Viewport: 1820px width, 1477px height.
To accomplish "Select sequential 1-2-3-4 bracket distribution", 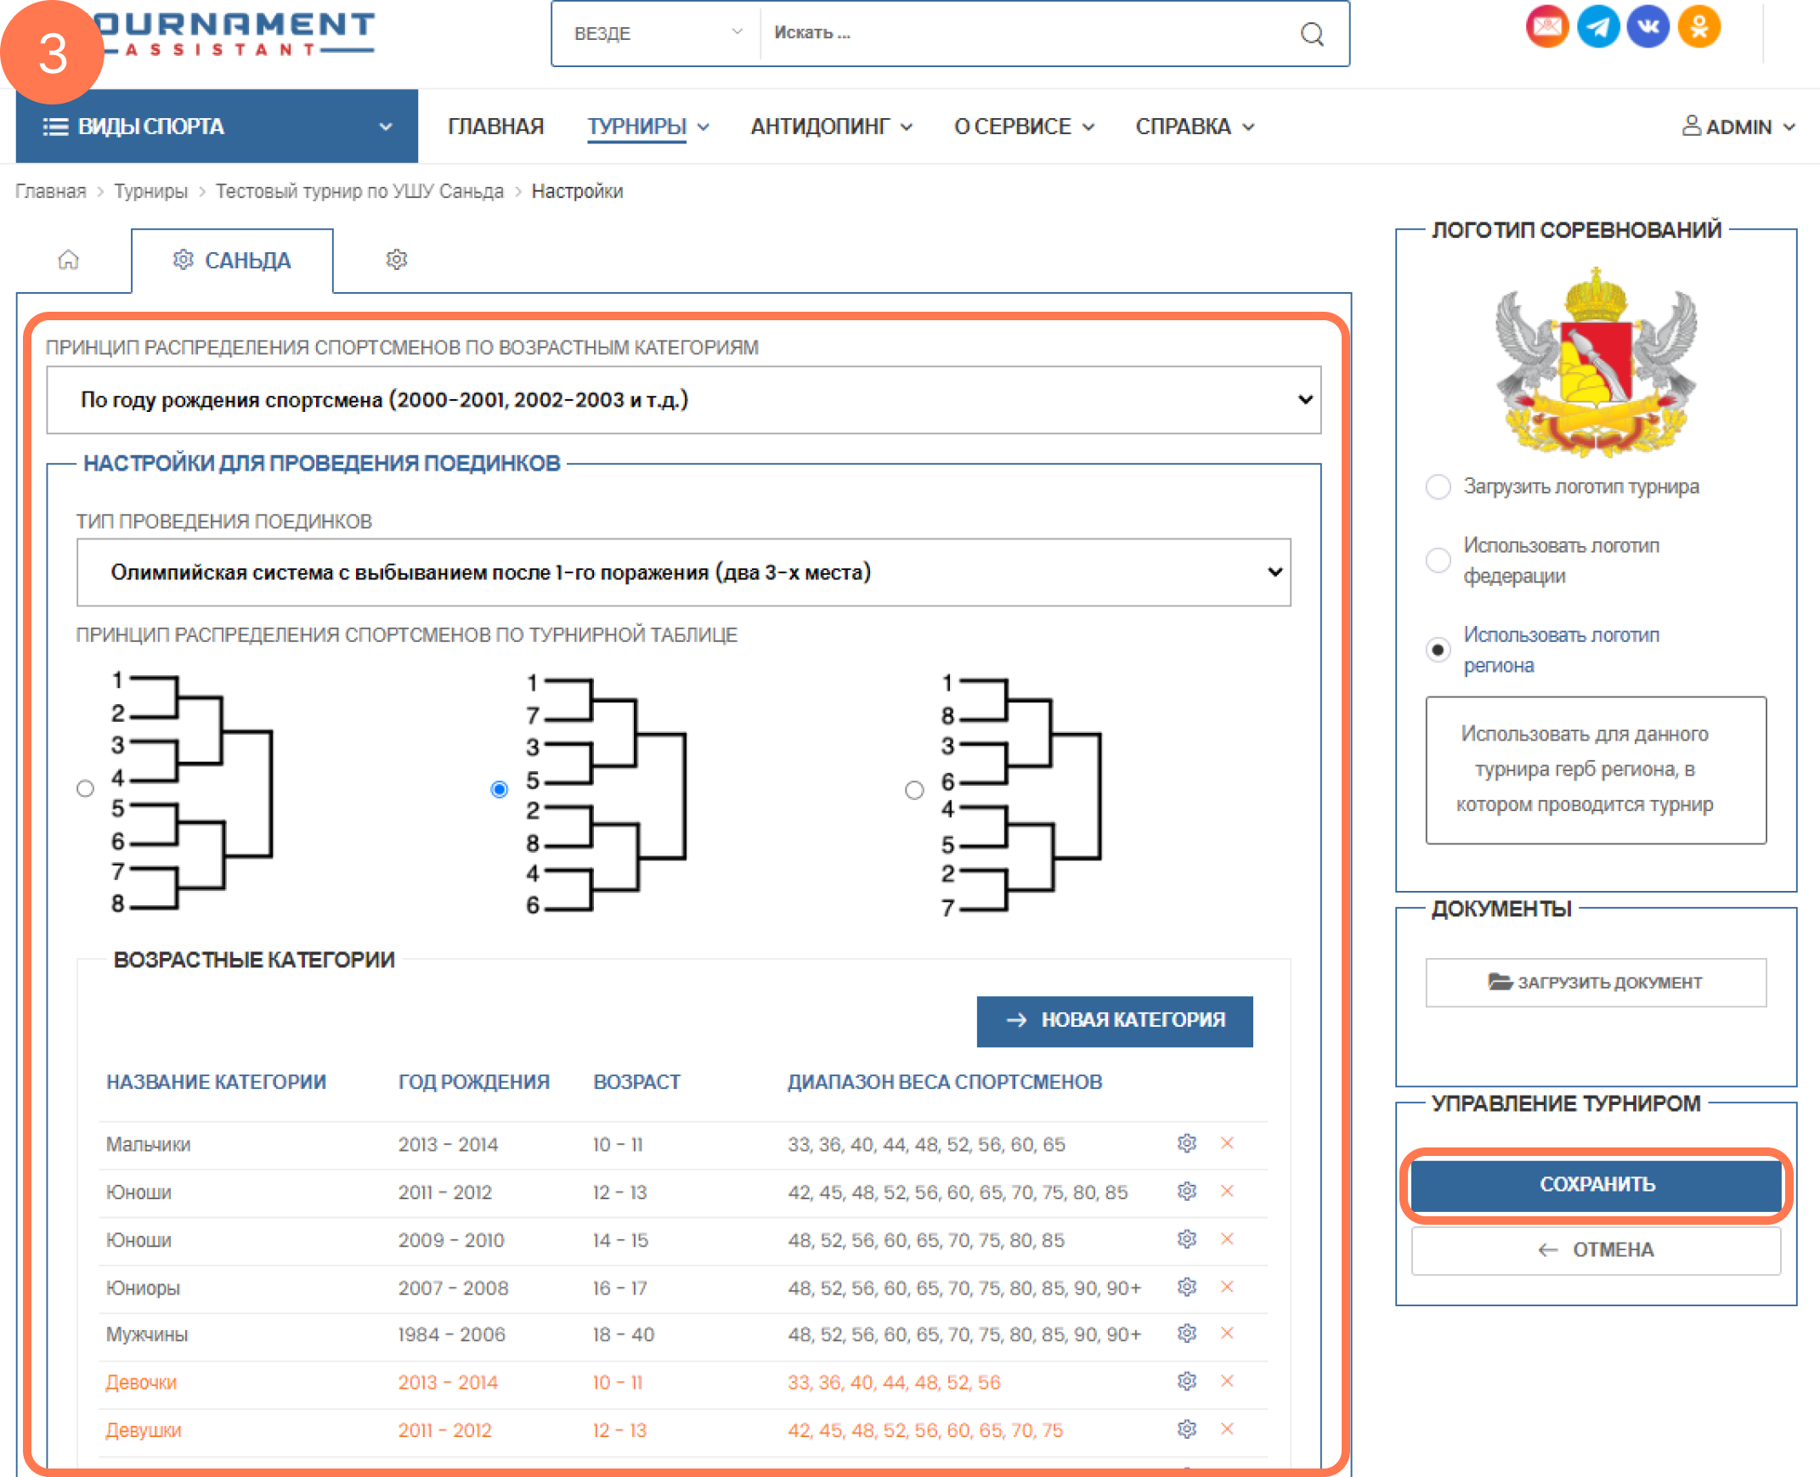I will pyautogui.click(x=85, y=789).
